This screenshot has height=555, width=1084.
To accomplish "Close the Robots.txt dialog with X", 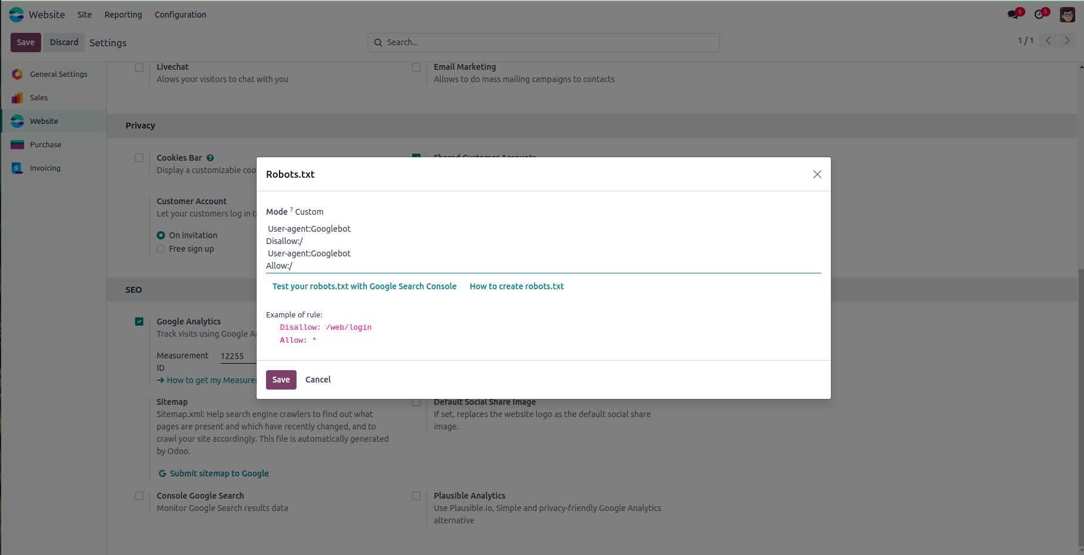I will 817,174.
